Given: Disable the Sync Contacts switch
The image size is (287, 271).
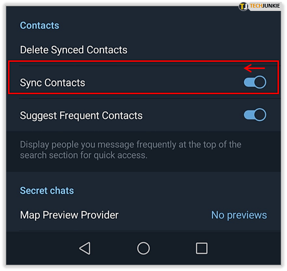Looking at the screenshot, I should point(255,82).
